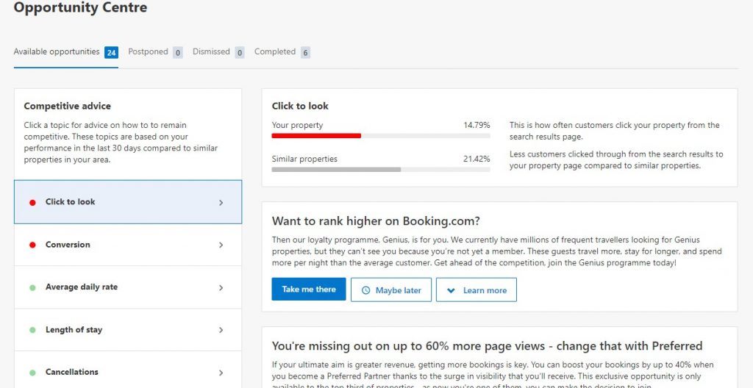The height and width of the screenshot is (388, 753).
Task: Click the red Your property progress bar
Action: [316, 136]
